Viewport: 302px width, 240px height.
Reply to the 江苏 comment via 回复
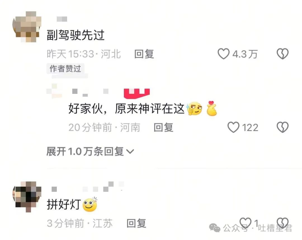click(136, 223)
